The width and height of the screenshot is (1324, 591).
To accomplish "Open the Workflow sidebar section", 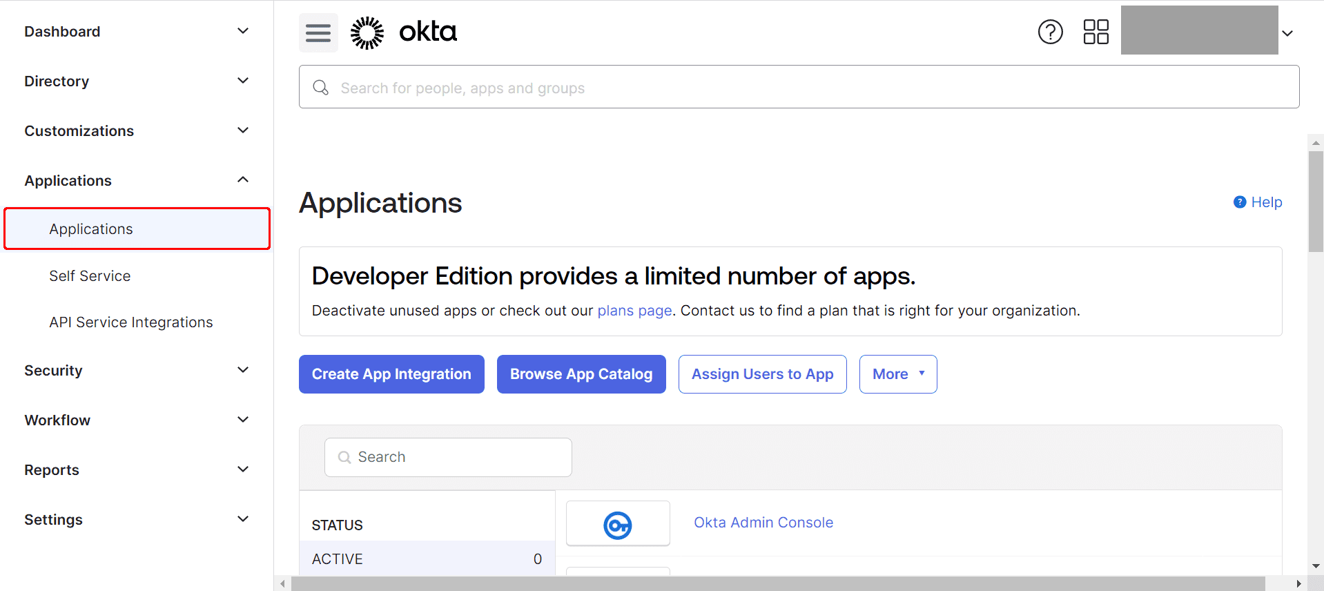I will click(x=137, y=420).
